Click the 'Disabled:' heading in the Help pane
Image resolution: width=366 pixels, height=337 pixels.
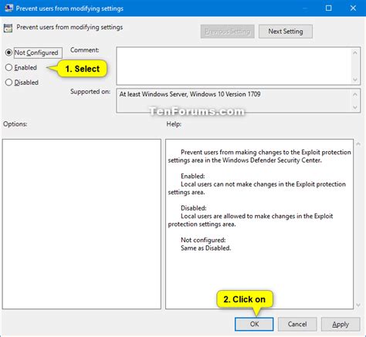point(193,208)
